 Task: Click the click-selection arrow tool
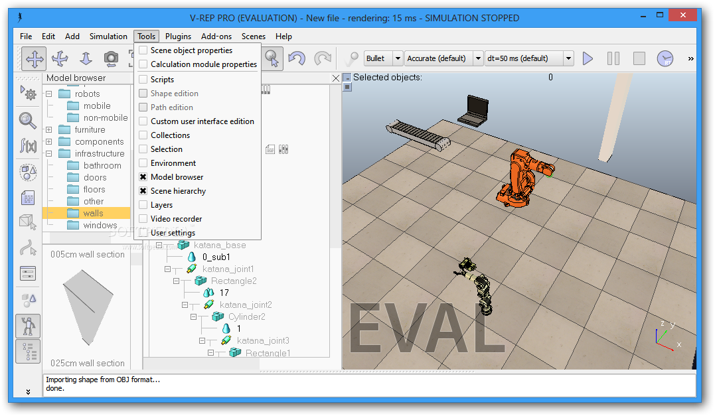pyautogui.click(x=272, y=59)
